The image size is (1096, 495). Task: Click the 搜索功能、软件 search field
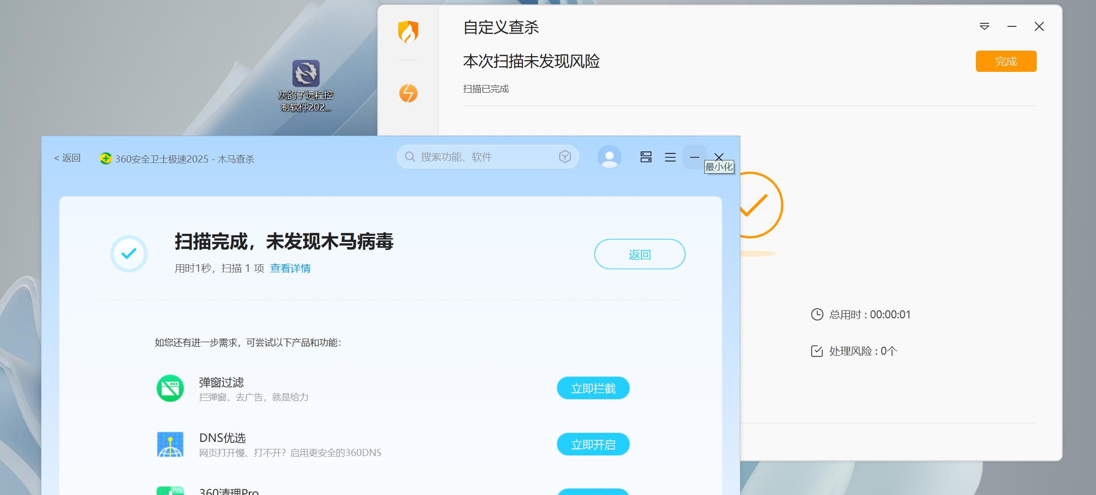point(481,157)
